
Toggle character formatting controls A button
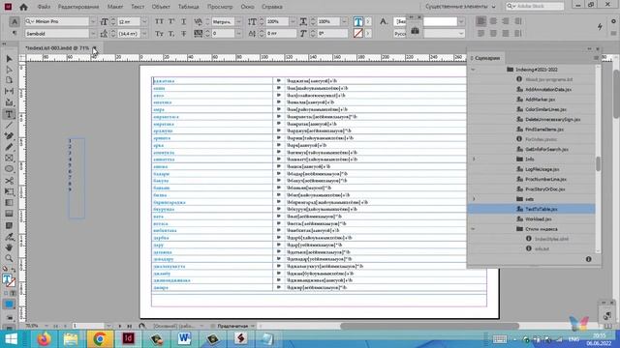click(x=15, y=21)
